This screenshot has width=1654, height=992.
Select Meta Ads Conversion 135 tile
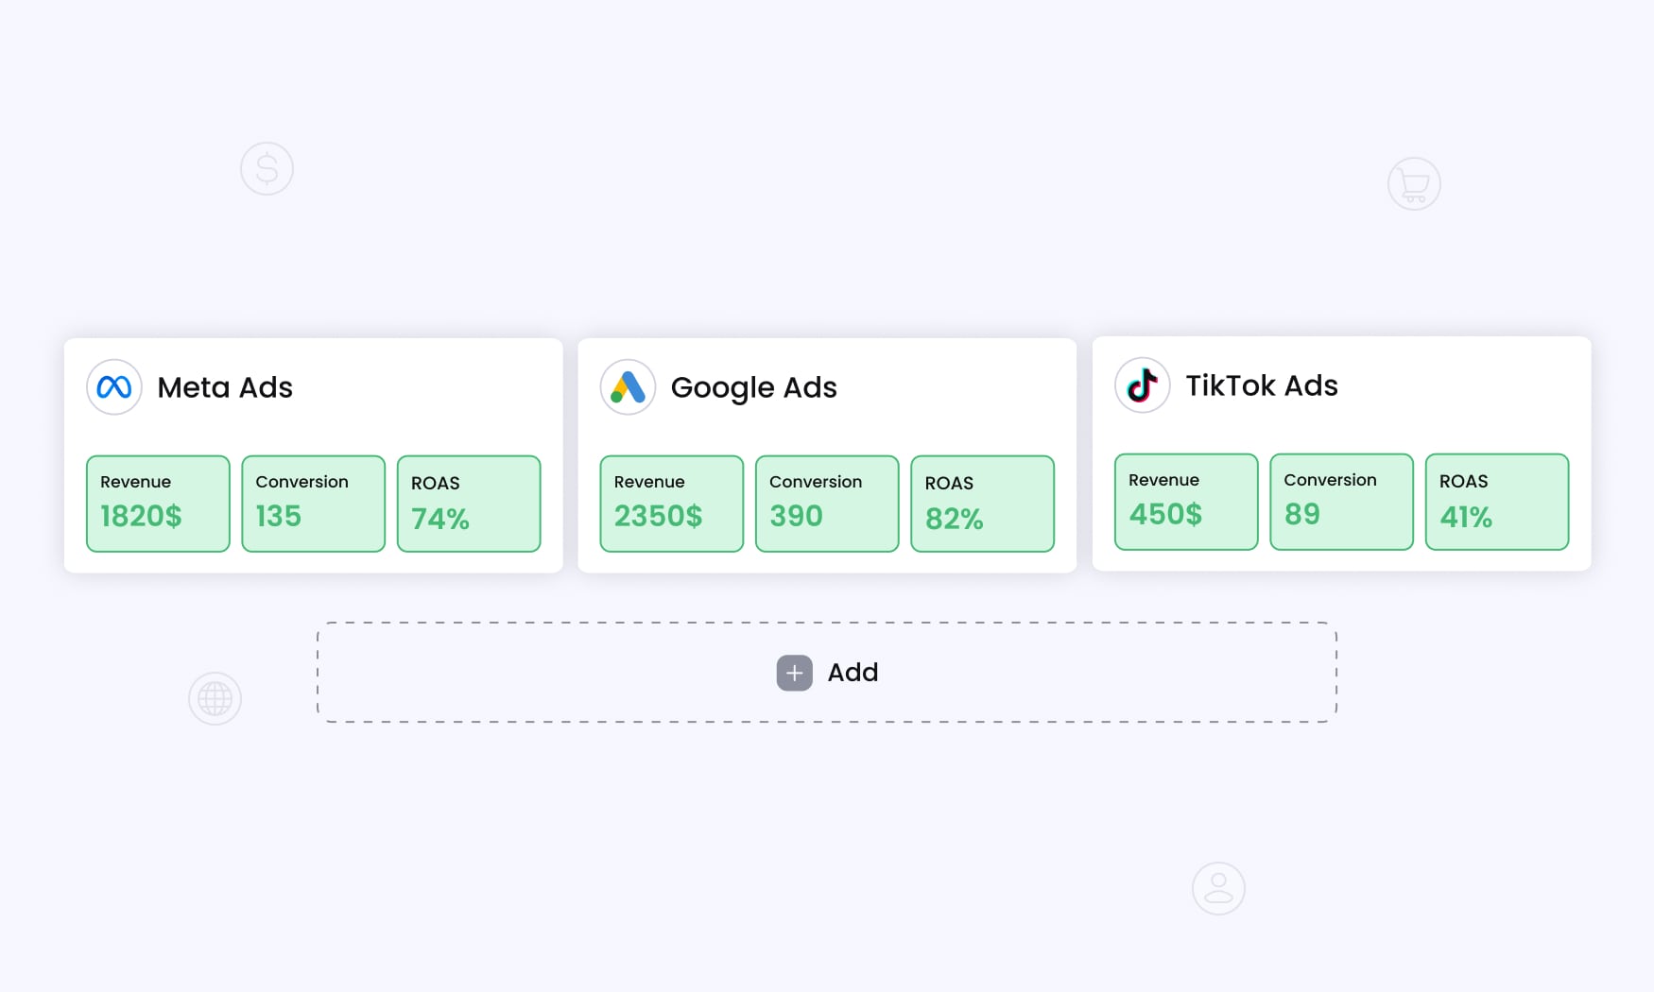(313, 504)
